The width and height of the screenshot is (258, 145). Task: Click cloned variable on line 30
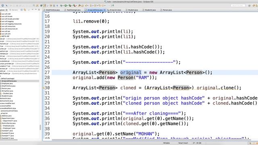point(128,88)
